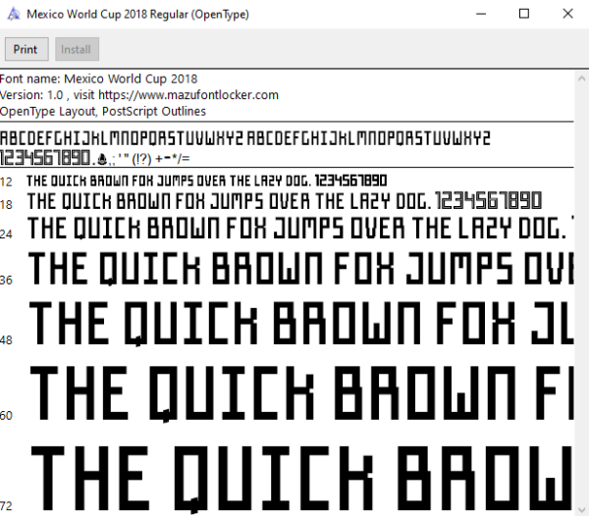The width and height of the screenshot is (589, 516).
Task: Click the scrollbar up arrow
Action: [x=581, y=78]
